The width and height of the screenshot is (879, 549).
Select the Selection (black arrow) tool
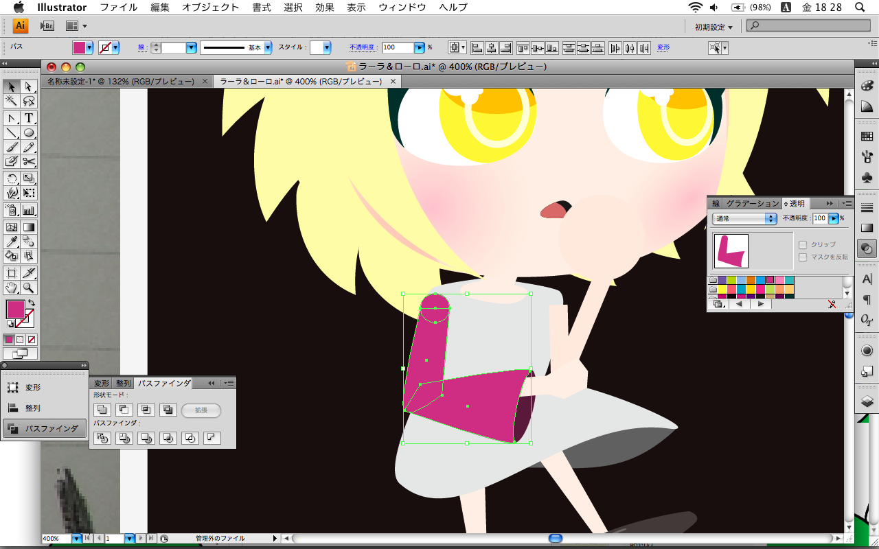tap(12, 86)
